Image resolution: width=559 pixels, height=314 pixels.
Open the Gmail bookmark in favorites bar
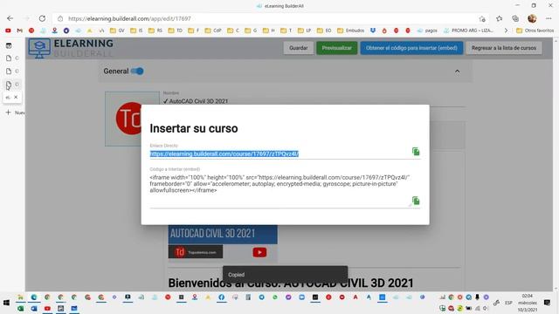19,31
